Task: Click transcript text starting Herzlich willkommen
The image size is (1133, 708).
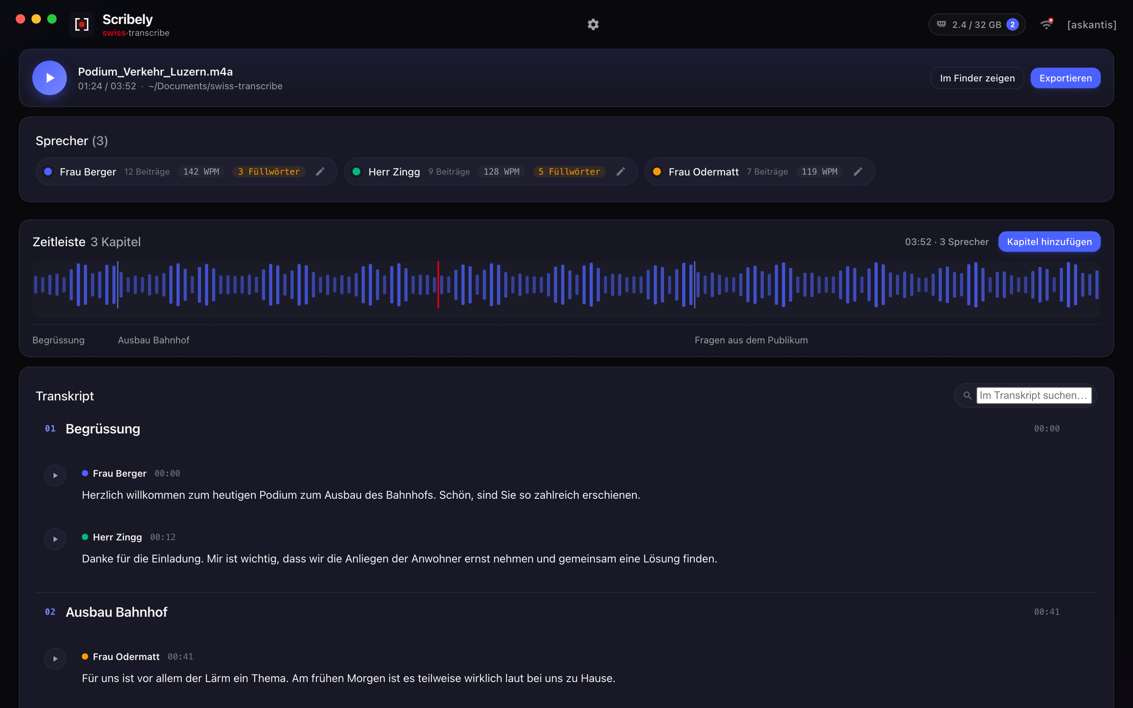Action: (361, 495)
